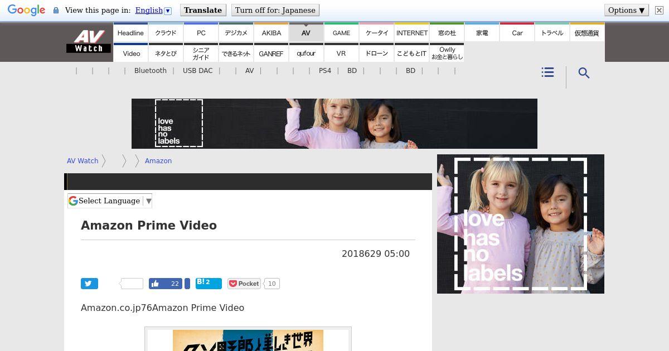The image size is (669, 351).
Task: Open the Video tab
Action: click(130, 53)
